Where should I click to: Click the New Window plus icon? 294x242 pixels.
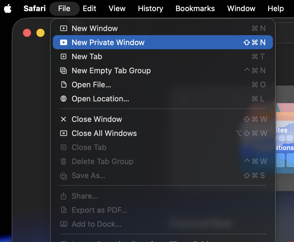click(63, 28)
